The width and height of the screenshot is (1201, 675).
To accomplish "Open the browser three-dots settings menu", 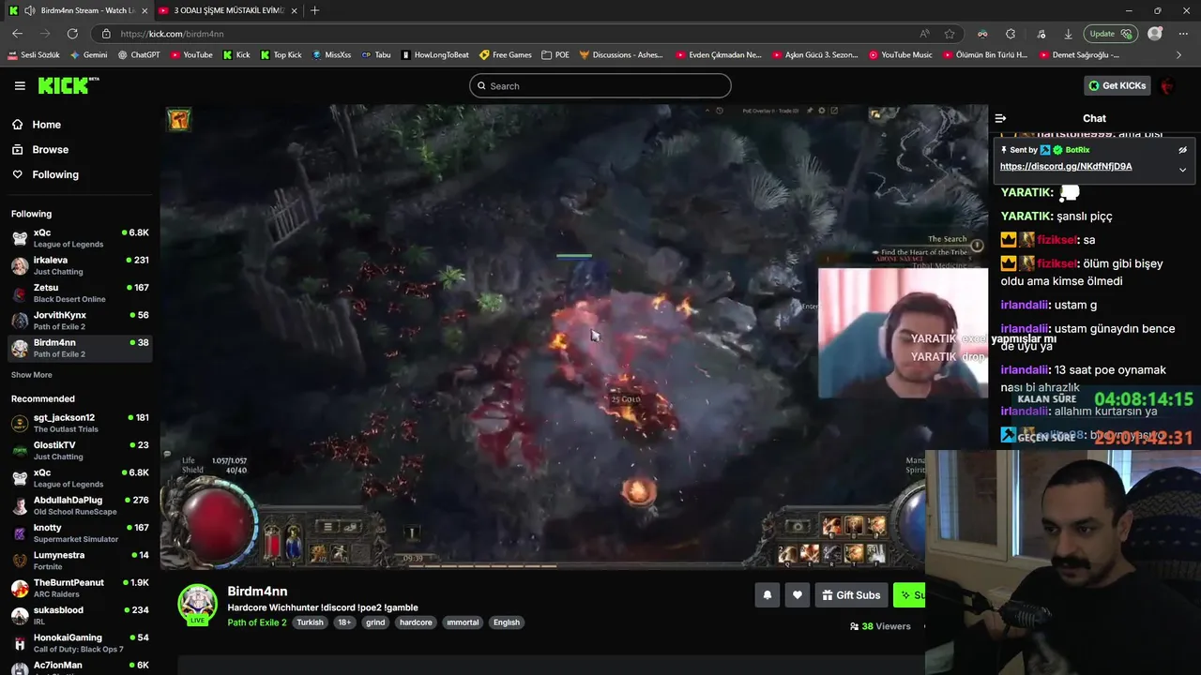I will (1183, 34).
